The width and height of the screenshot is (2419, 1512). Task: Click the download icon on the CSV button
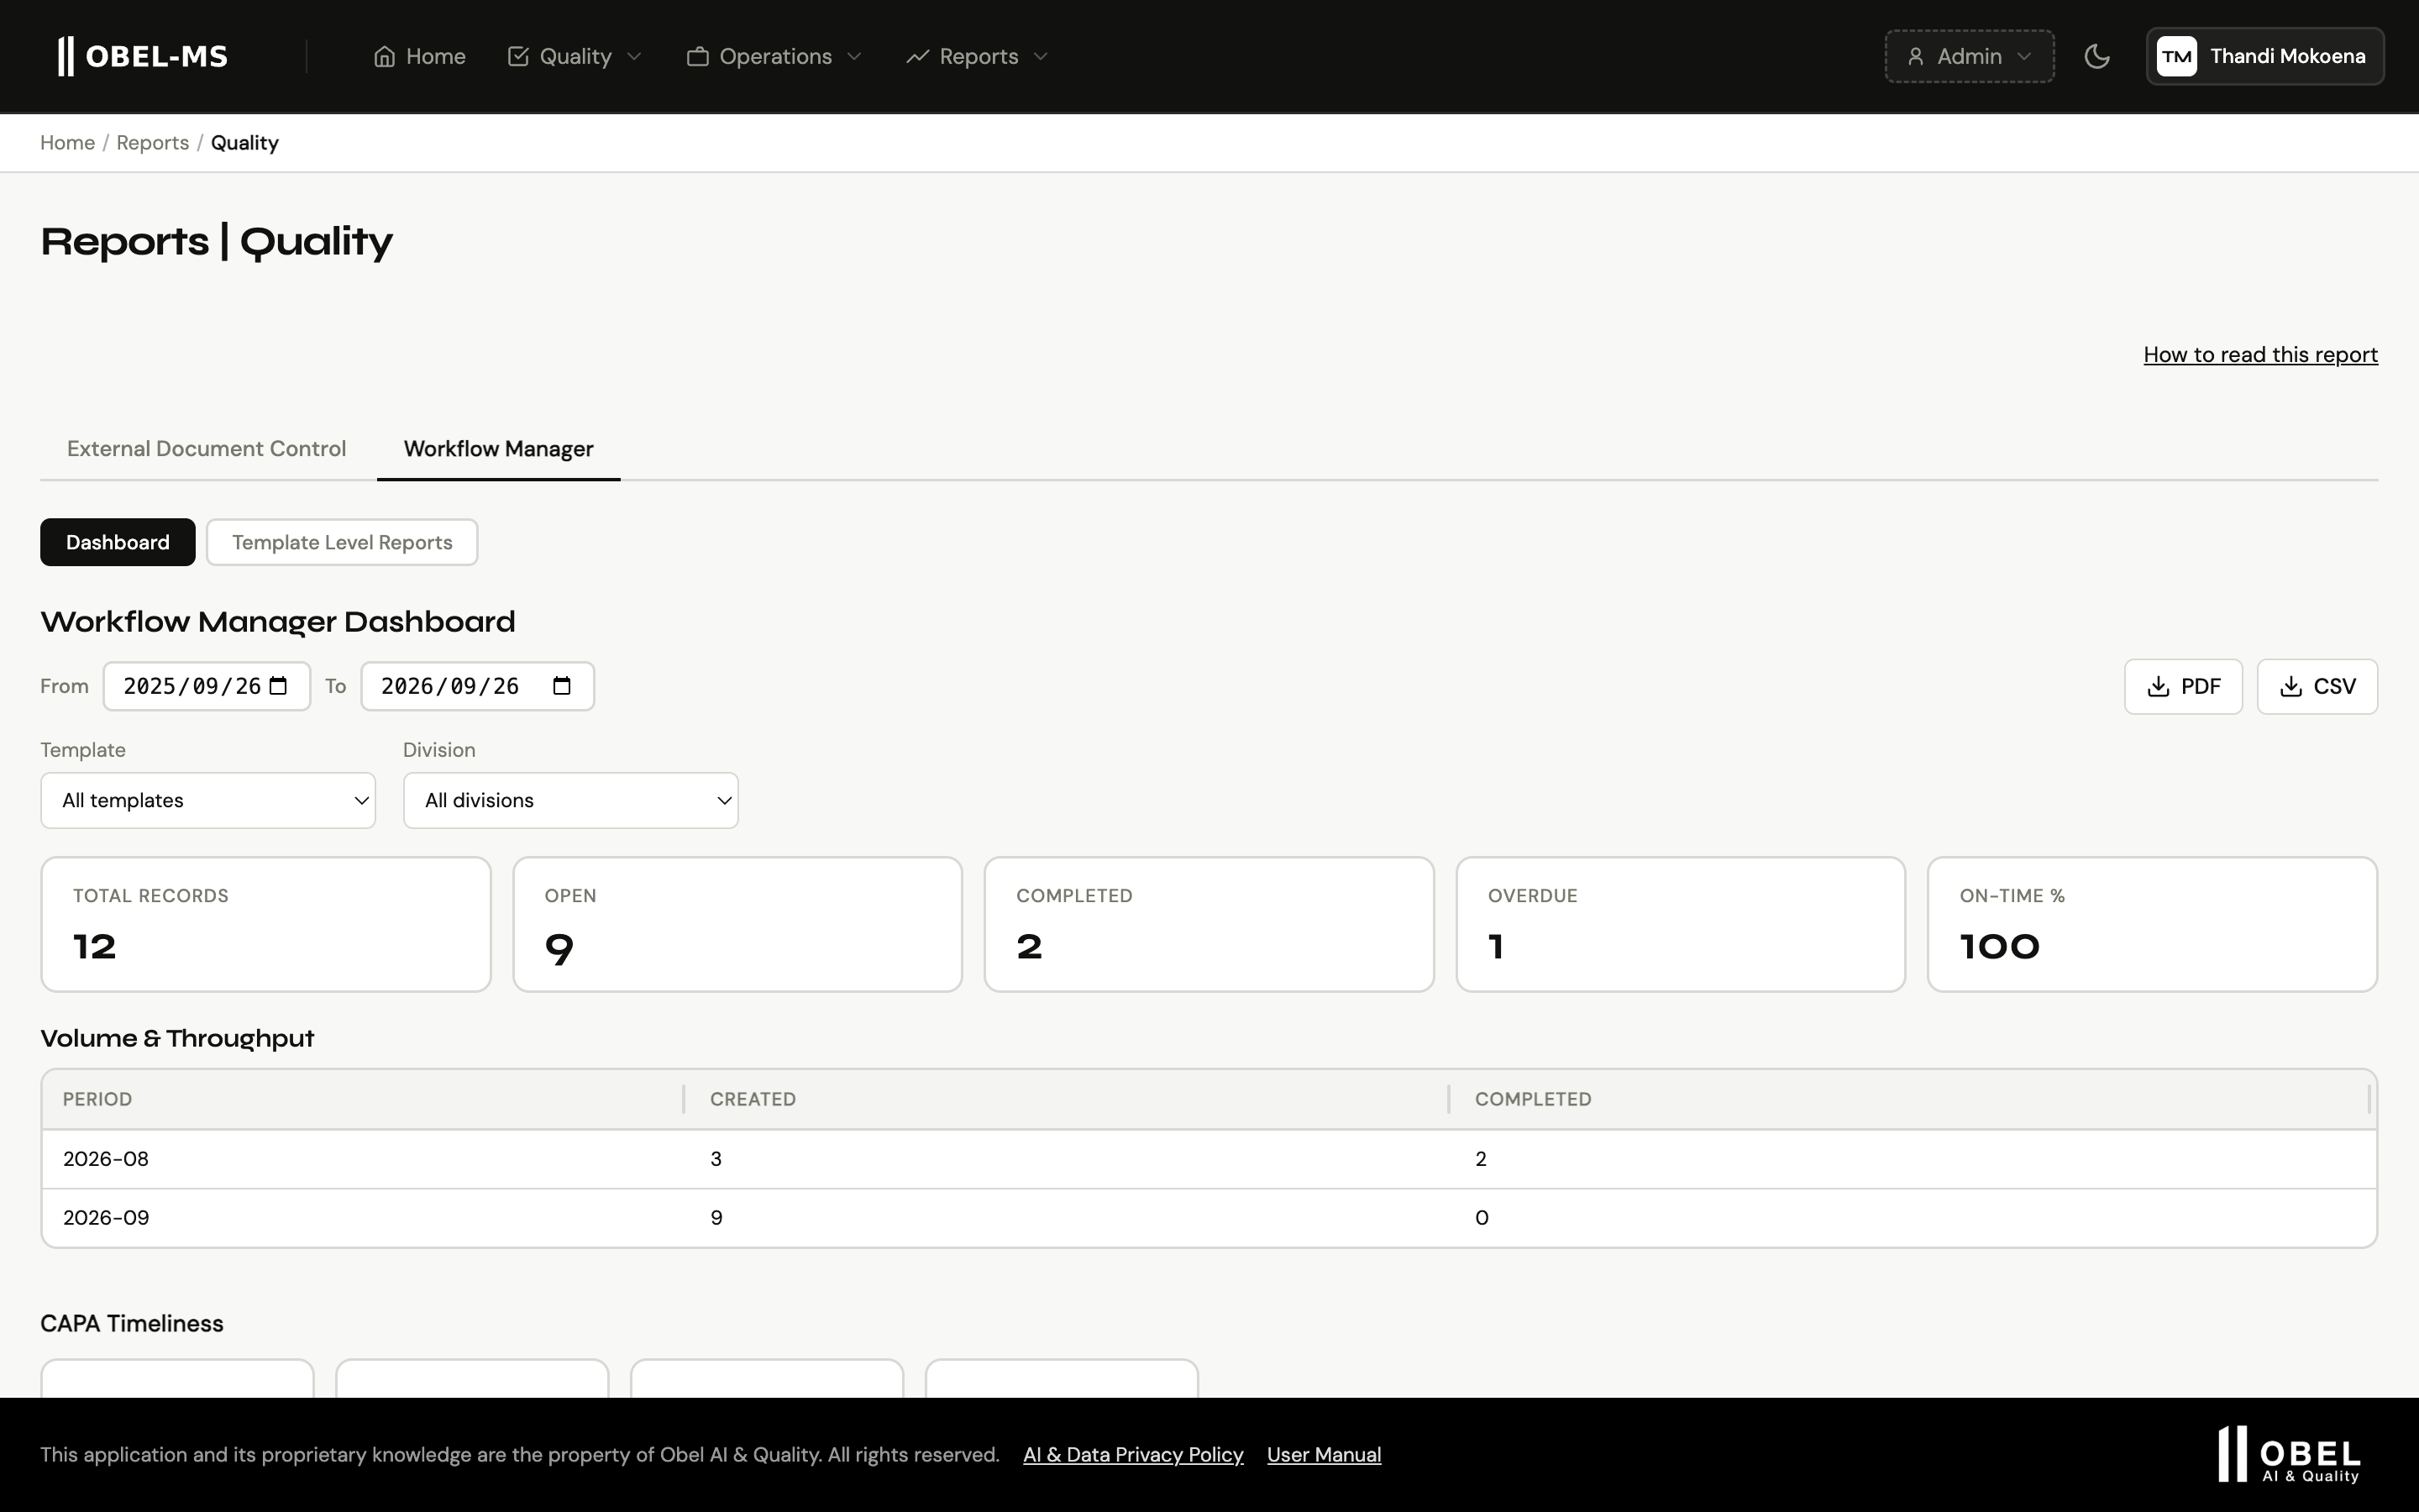click(2291, 686)
